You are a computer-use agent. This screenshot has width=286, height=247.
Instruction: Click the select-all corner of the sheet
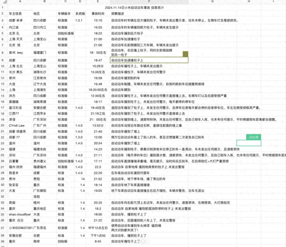[4, 2]
